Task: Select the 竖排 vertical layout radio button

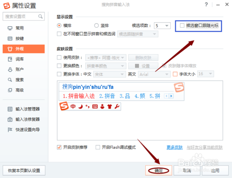Action: click(x=97, y=25)
